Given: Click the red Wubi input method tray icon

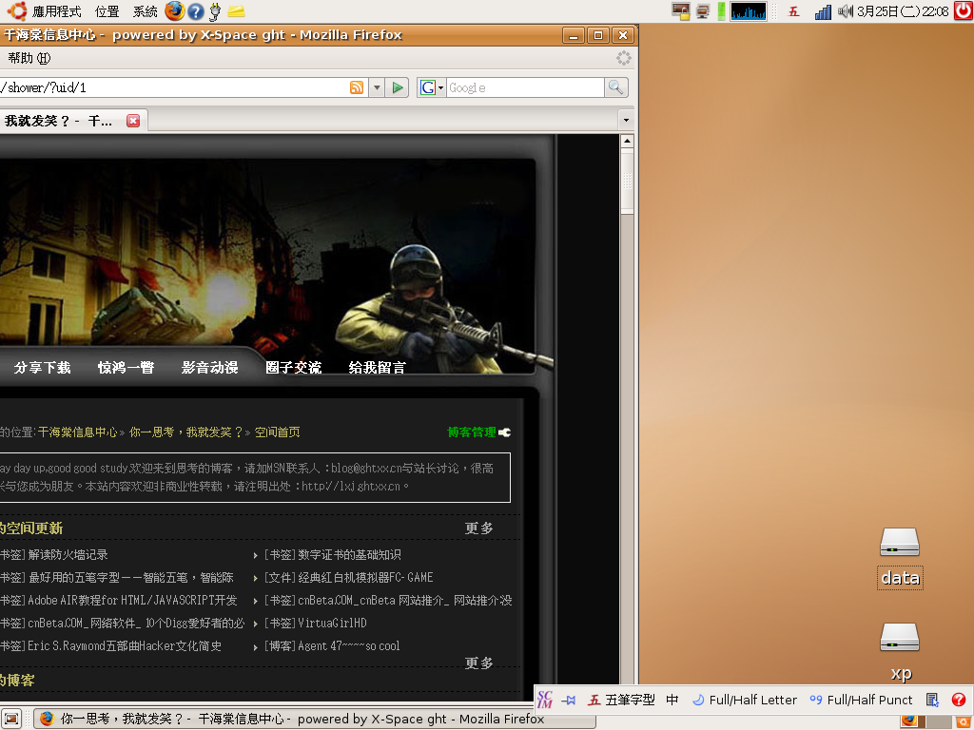Looking at the screenshot, I should [x=794, y=11].
